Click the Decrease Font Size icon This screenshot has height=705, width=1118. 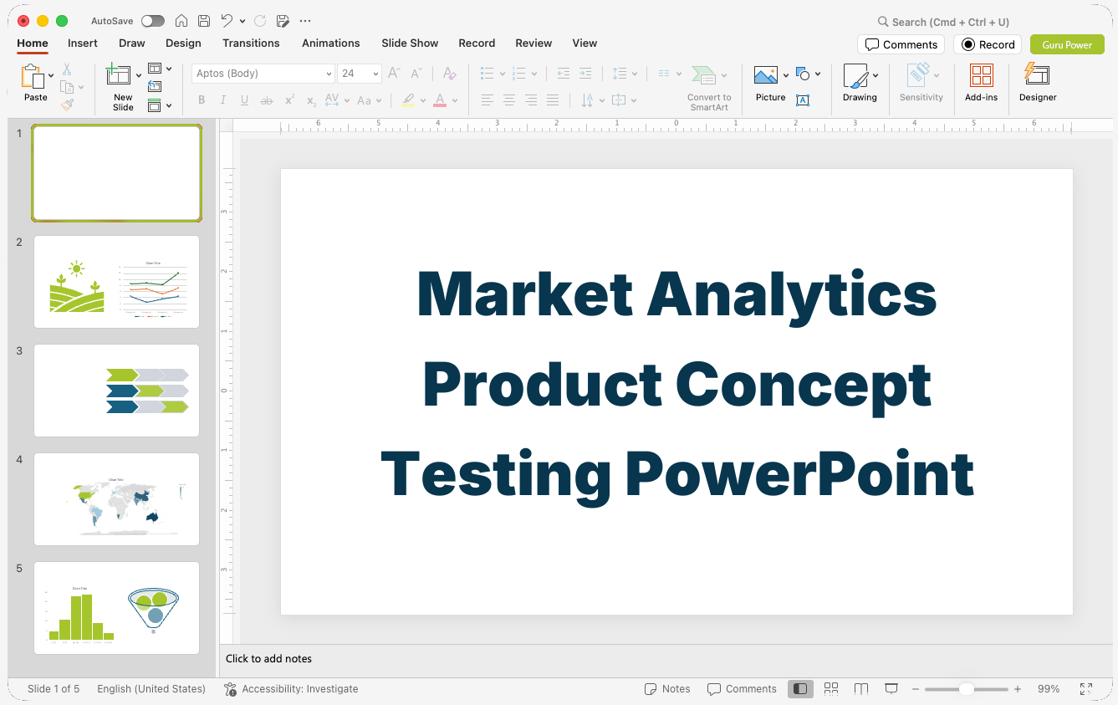point(416,74)
